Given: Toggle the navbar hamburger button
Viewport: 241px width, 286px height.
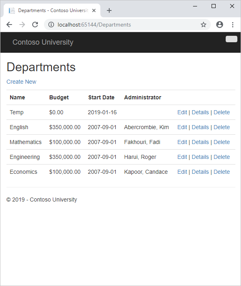Looking at the screenshot, I should click(231, 39).
